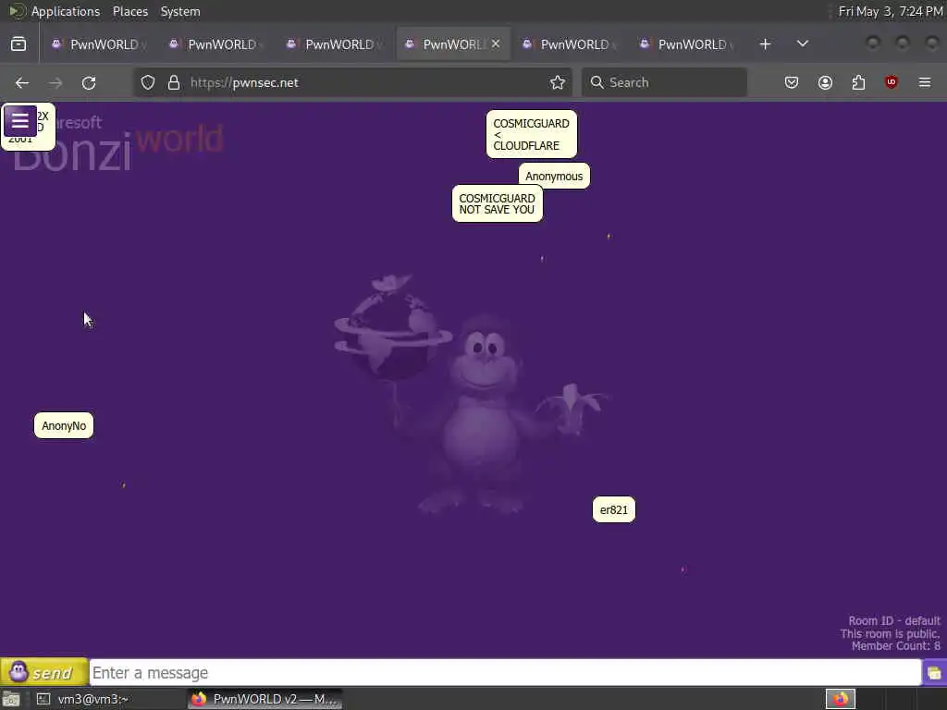Focus the Enter a message field

[505, 673]
